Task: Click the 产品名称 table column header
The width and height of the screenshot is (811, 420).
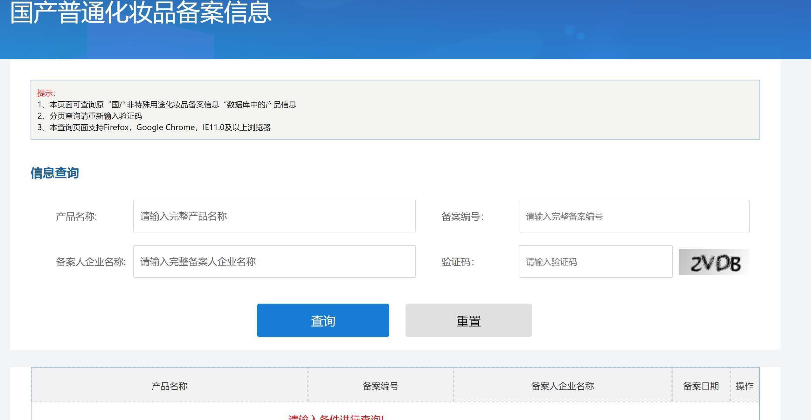Action: pos(170,386)
